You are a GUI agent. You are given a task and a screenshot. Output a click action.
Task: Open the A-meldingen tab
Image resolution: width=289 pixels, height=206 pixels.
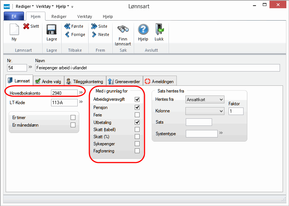pyautogui.click(x=160, y=81)
